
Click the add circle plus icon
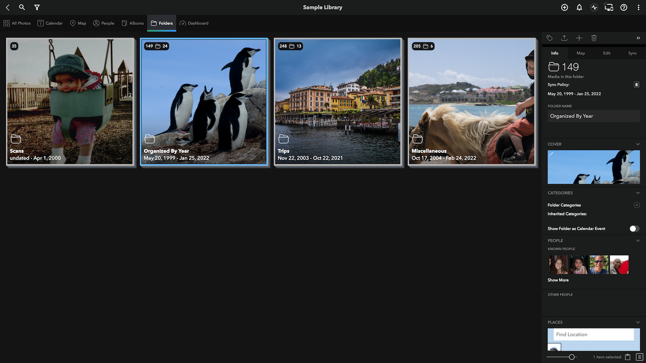[565, 7]
